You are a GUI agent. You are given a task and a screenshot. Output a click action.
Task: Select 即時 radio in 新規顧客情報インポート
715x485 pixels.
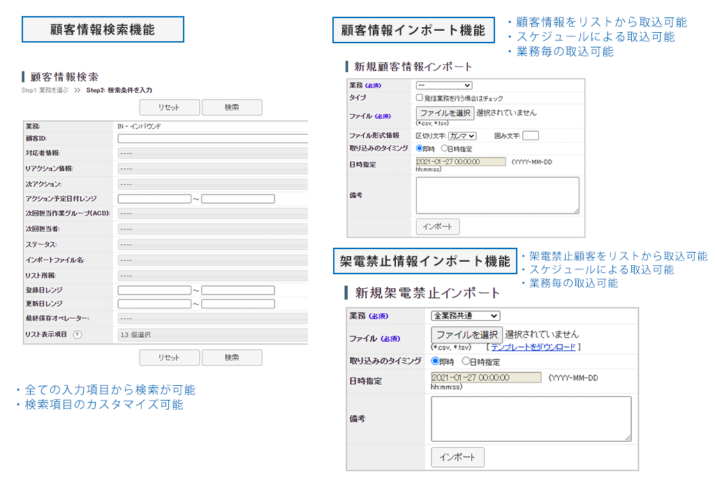pyautogui.click(x=419, y=149)
